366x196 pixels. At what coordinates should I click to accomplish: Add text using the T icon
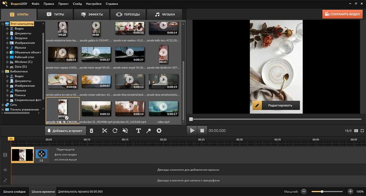click(138, 131)
